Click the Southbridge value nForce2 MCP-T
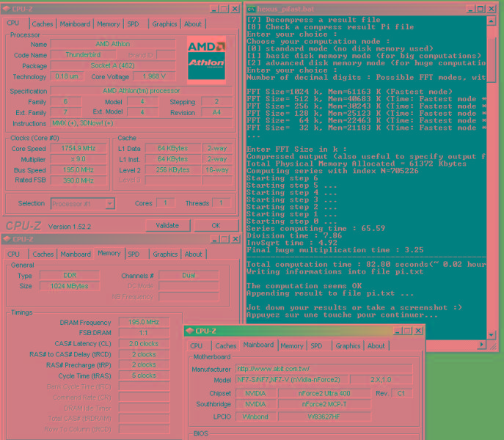Screen dimensions: 504x440 tap(324, 404)
